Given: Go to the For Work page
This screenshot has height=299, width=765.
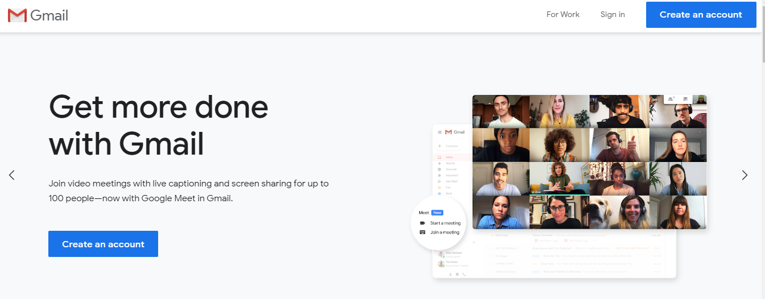Looking at the screenshot, I should click(563, 15).
